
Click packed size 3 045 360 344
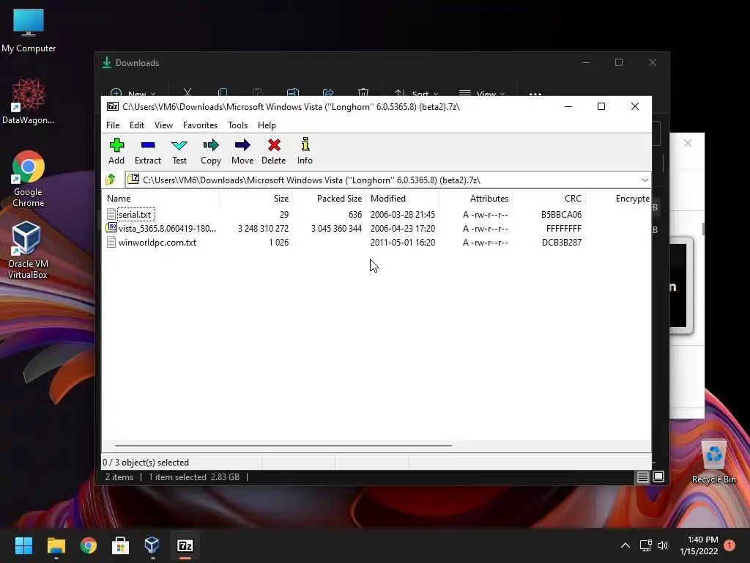click(x=336, y=229)
